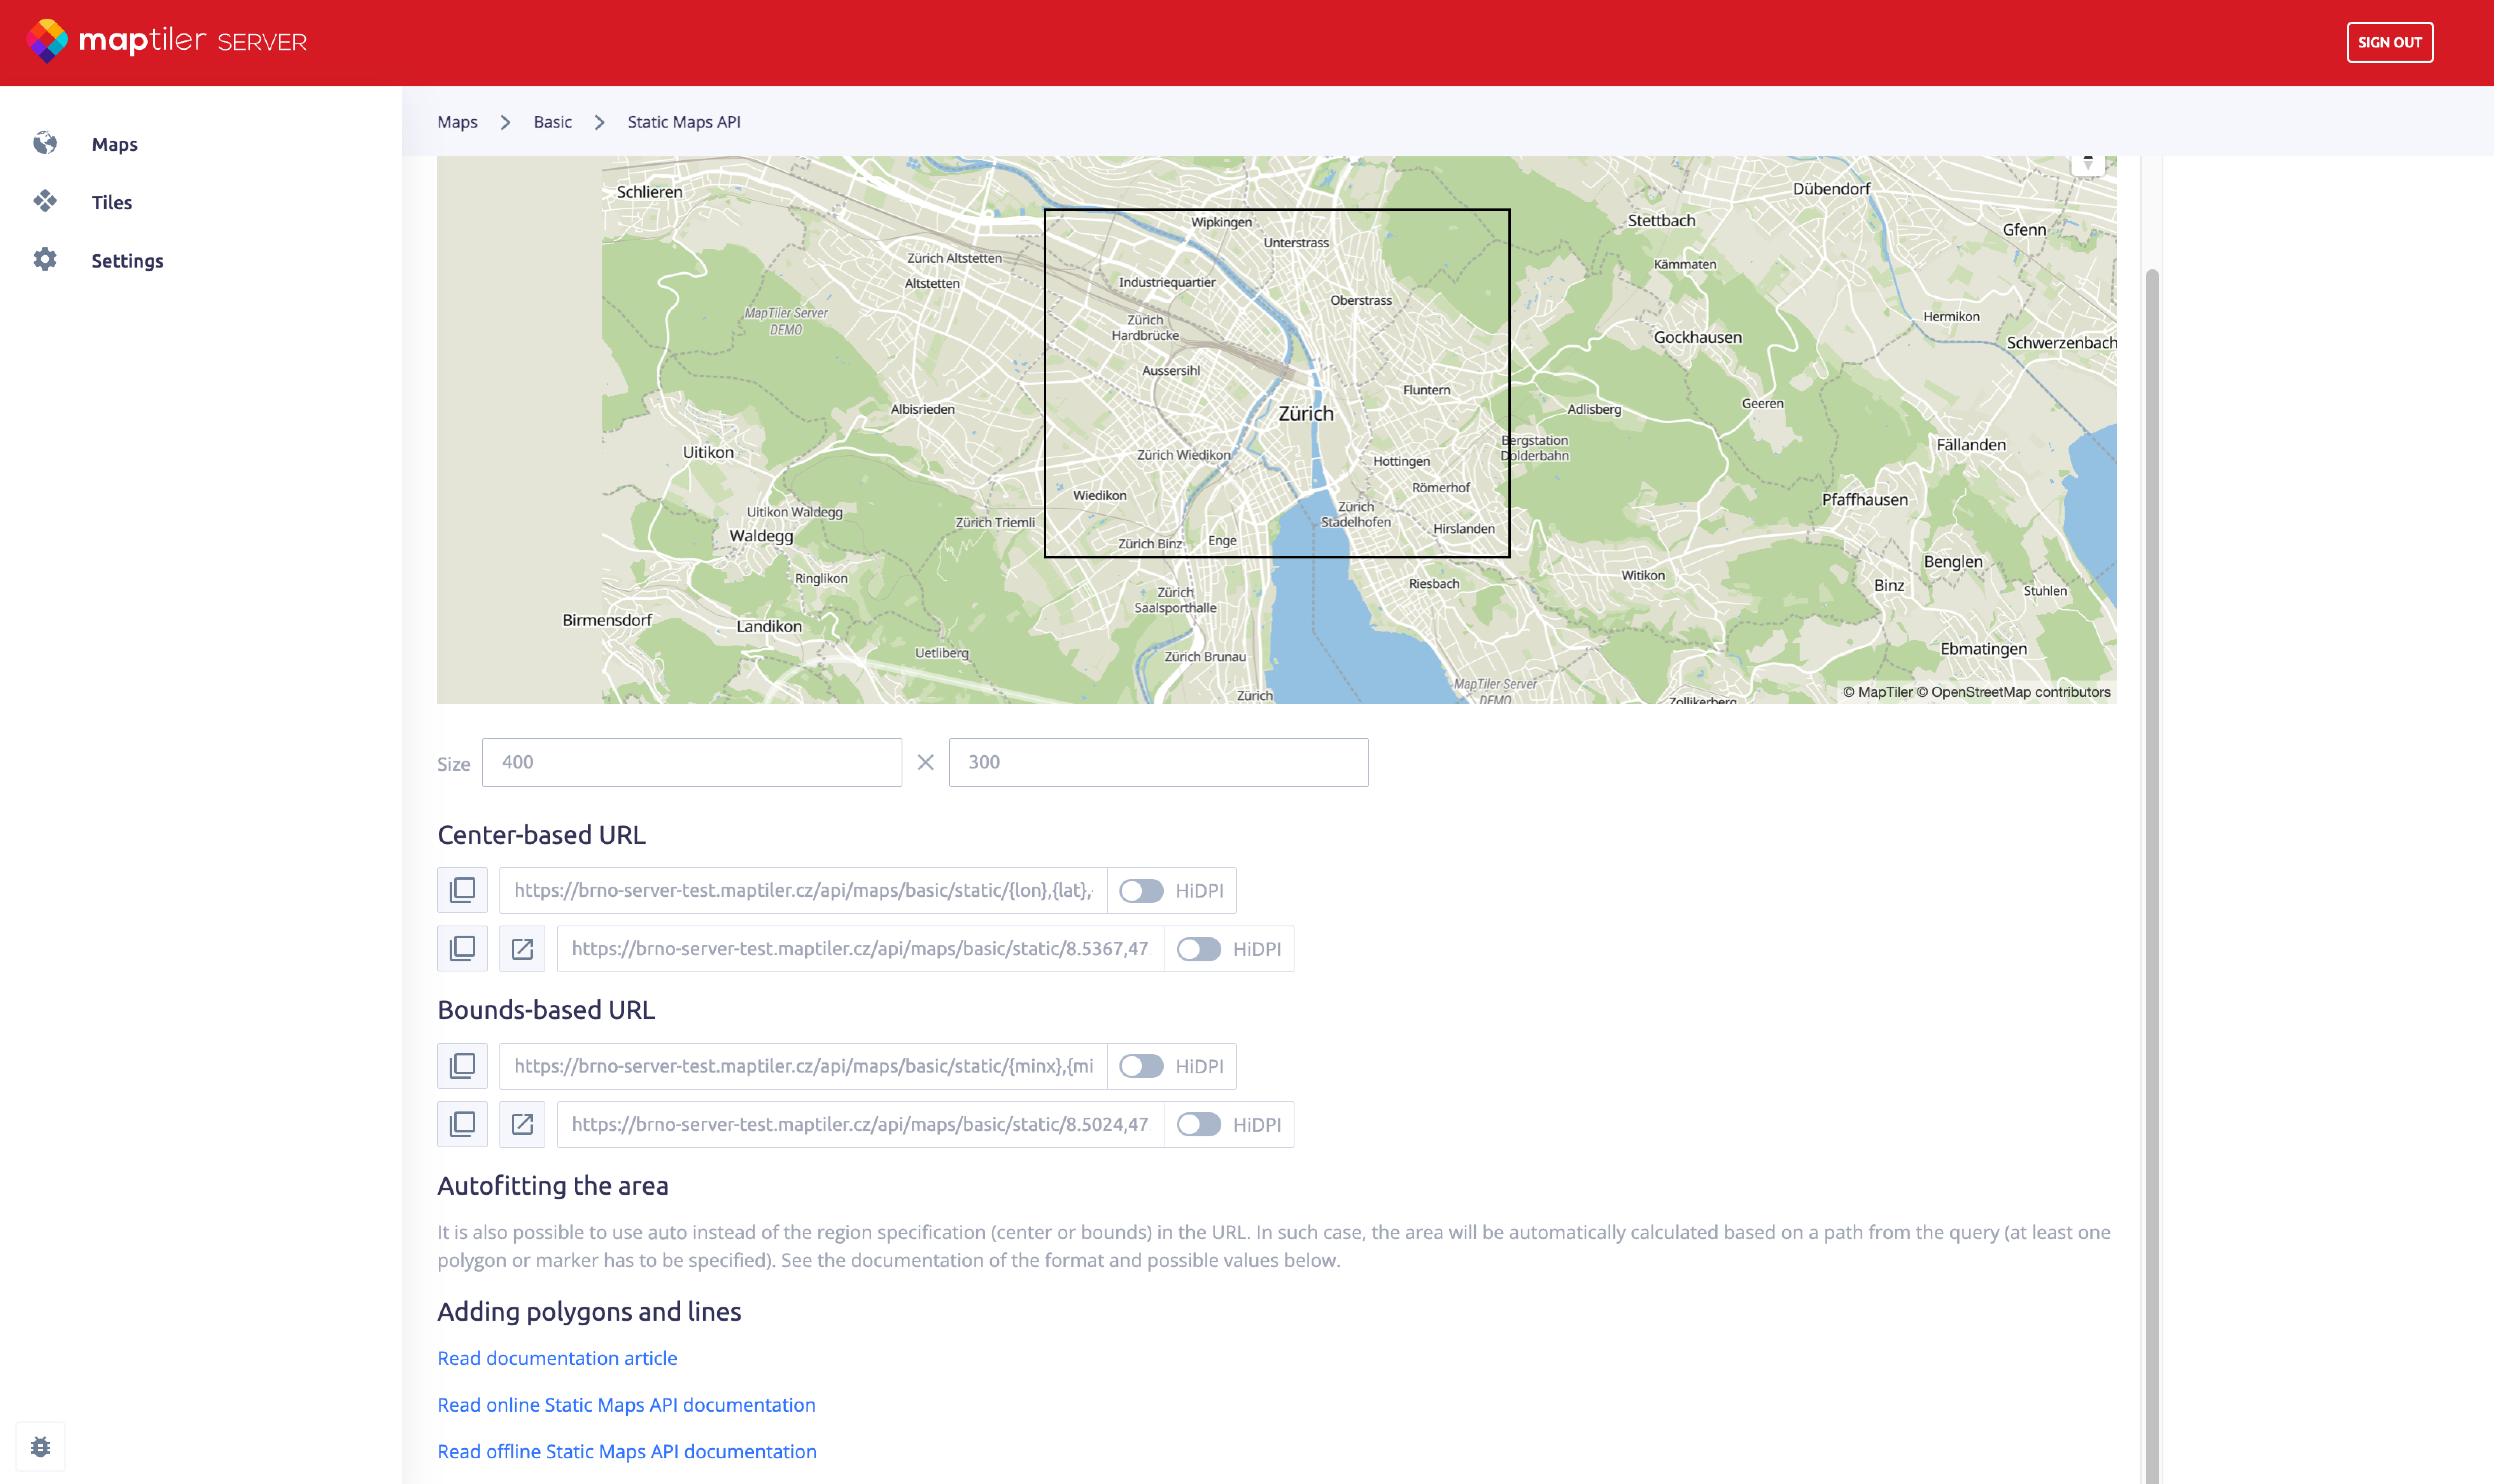
Task: Open Read documentation article link
Action: (x=557, y=1358)
